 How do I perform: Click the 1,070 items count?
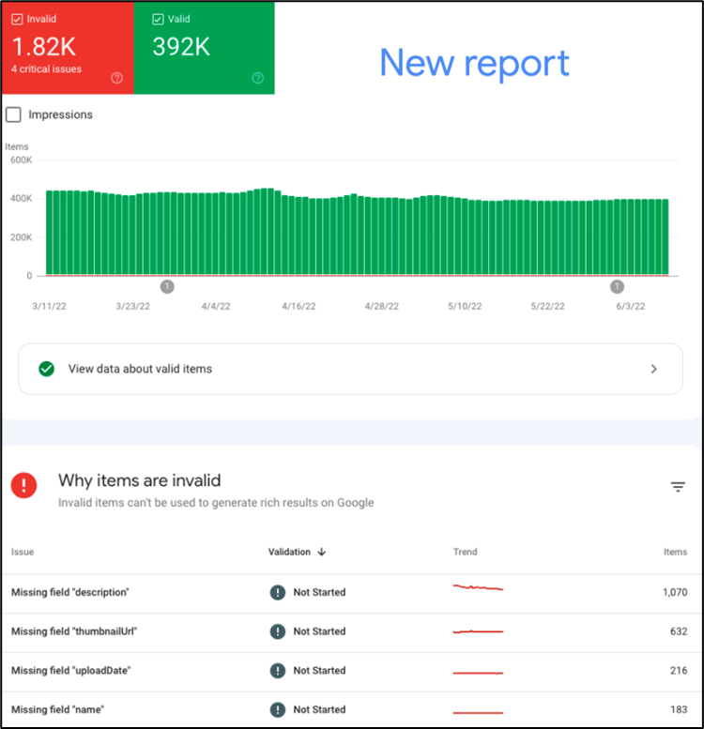click(675, 592)
